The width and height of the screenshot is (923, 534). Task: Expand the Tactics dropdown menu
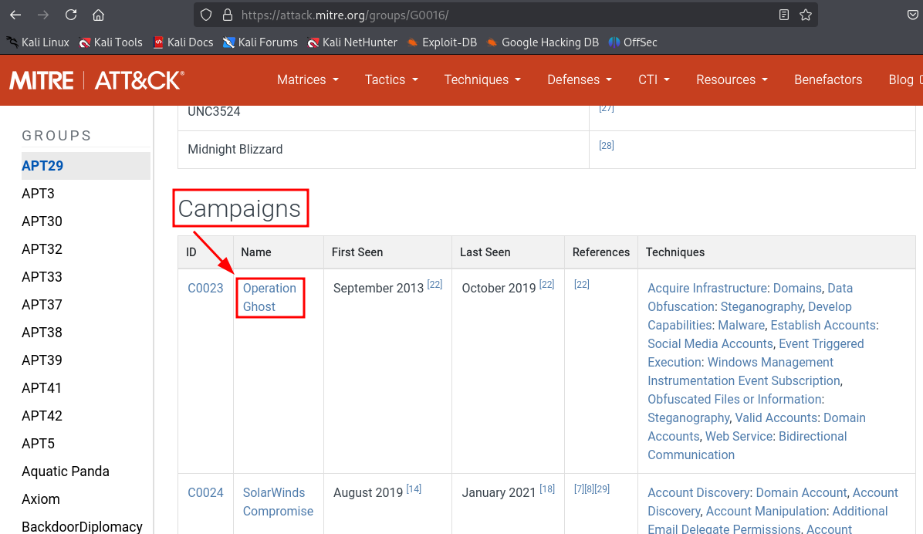click(x=391, y=79)
